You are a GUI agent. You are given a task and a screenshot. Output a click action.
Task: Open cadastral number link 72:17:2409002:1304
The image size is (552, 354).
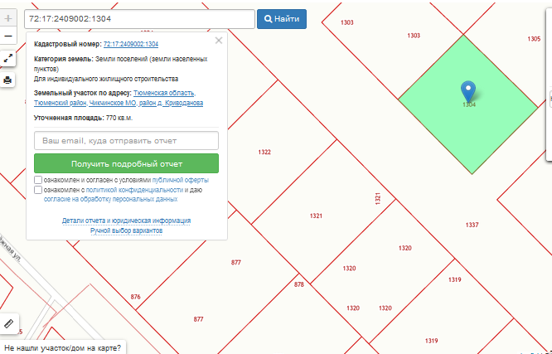(x=131, y=44)
